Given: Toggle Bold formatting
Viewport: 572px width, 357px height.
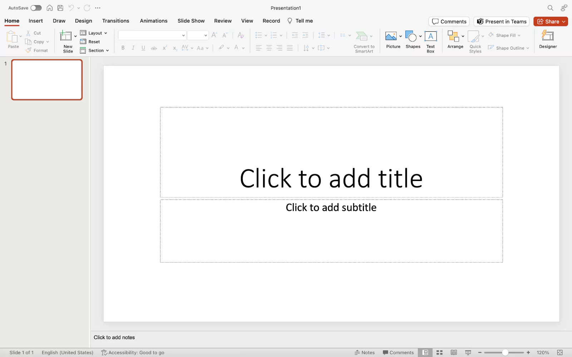Looking at the screenshot, I should [x=123, y=48].
